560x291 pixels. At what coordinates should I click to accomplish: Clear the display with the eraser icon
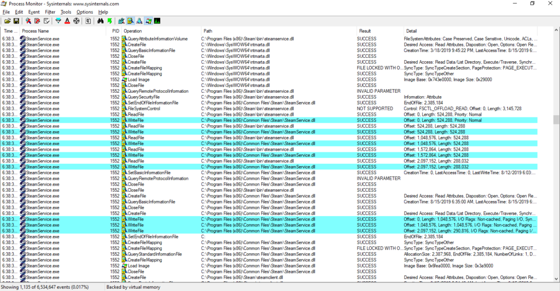46,21
